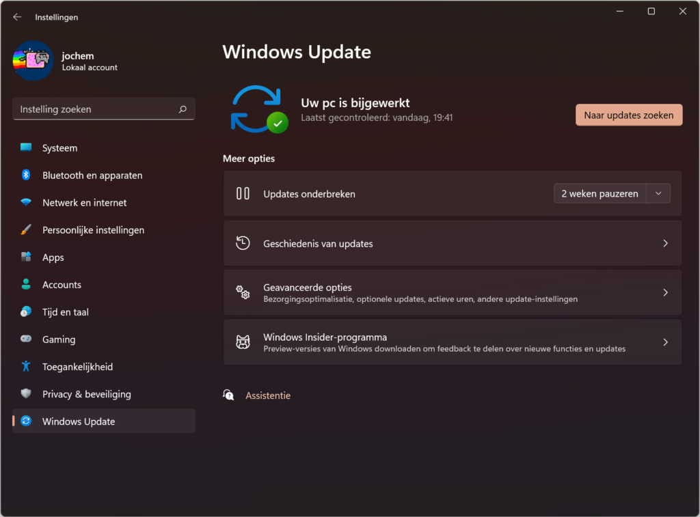Click the Toegankelijkheid figure icon
Screen dimensions: 700x517
26,366
